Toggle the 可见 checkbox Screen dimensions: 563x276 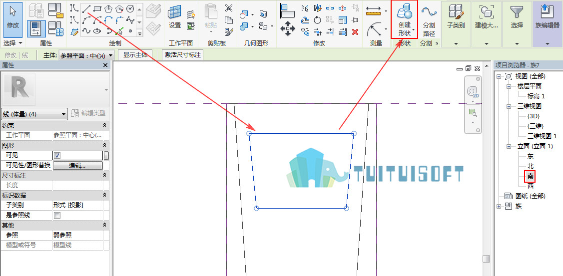click(x=57, y=155)
